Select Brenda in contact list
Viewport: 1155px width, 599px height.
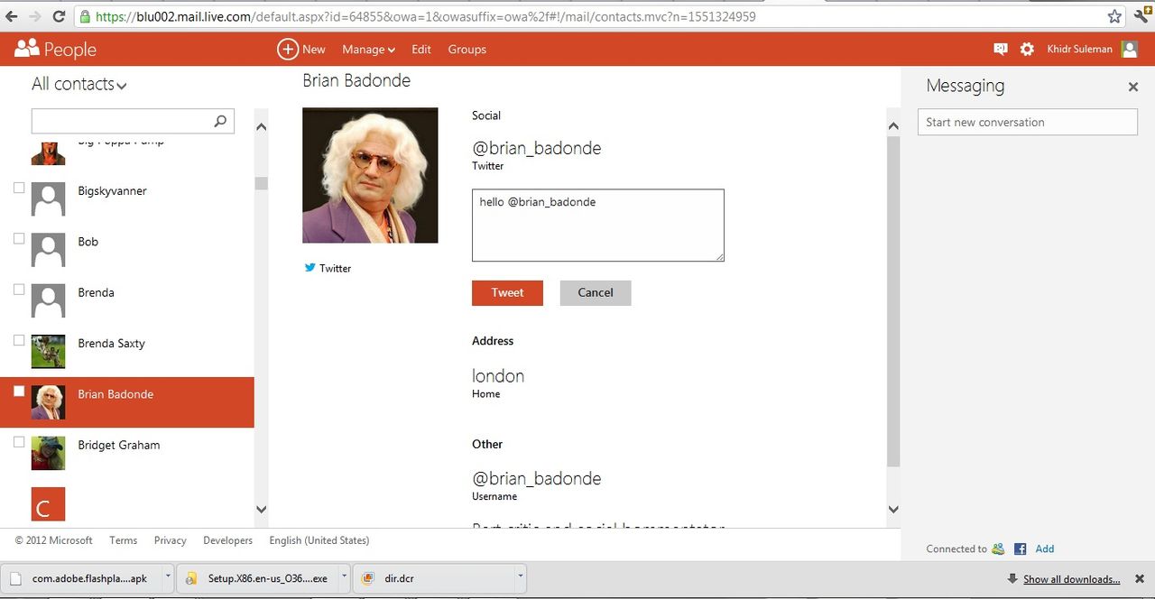point(96,292)
